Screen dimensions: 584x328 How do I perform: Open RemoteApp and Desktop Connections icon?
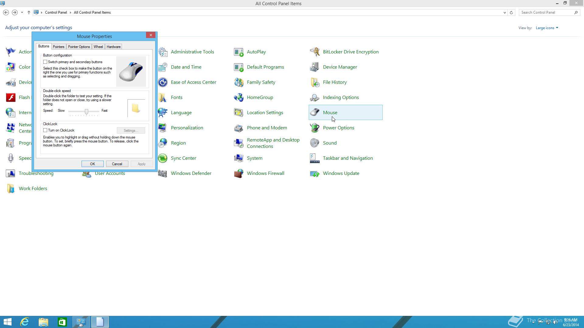click(239, 143)
